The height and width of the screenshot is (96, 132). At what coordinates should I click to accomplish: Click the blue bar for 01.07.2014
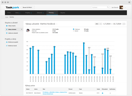click(30, 61)
